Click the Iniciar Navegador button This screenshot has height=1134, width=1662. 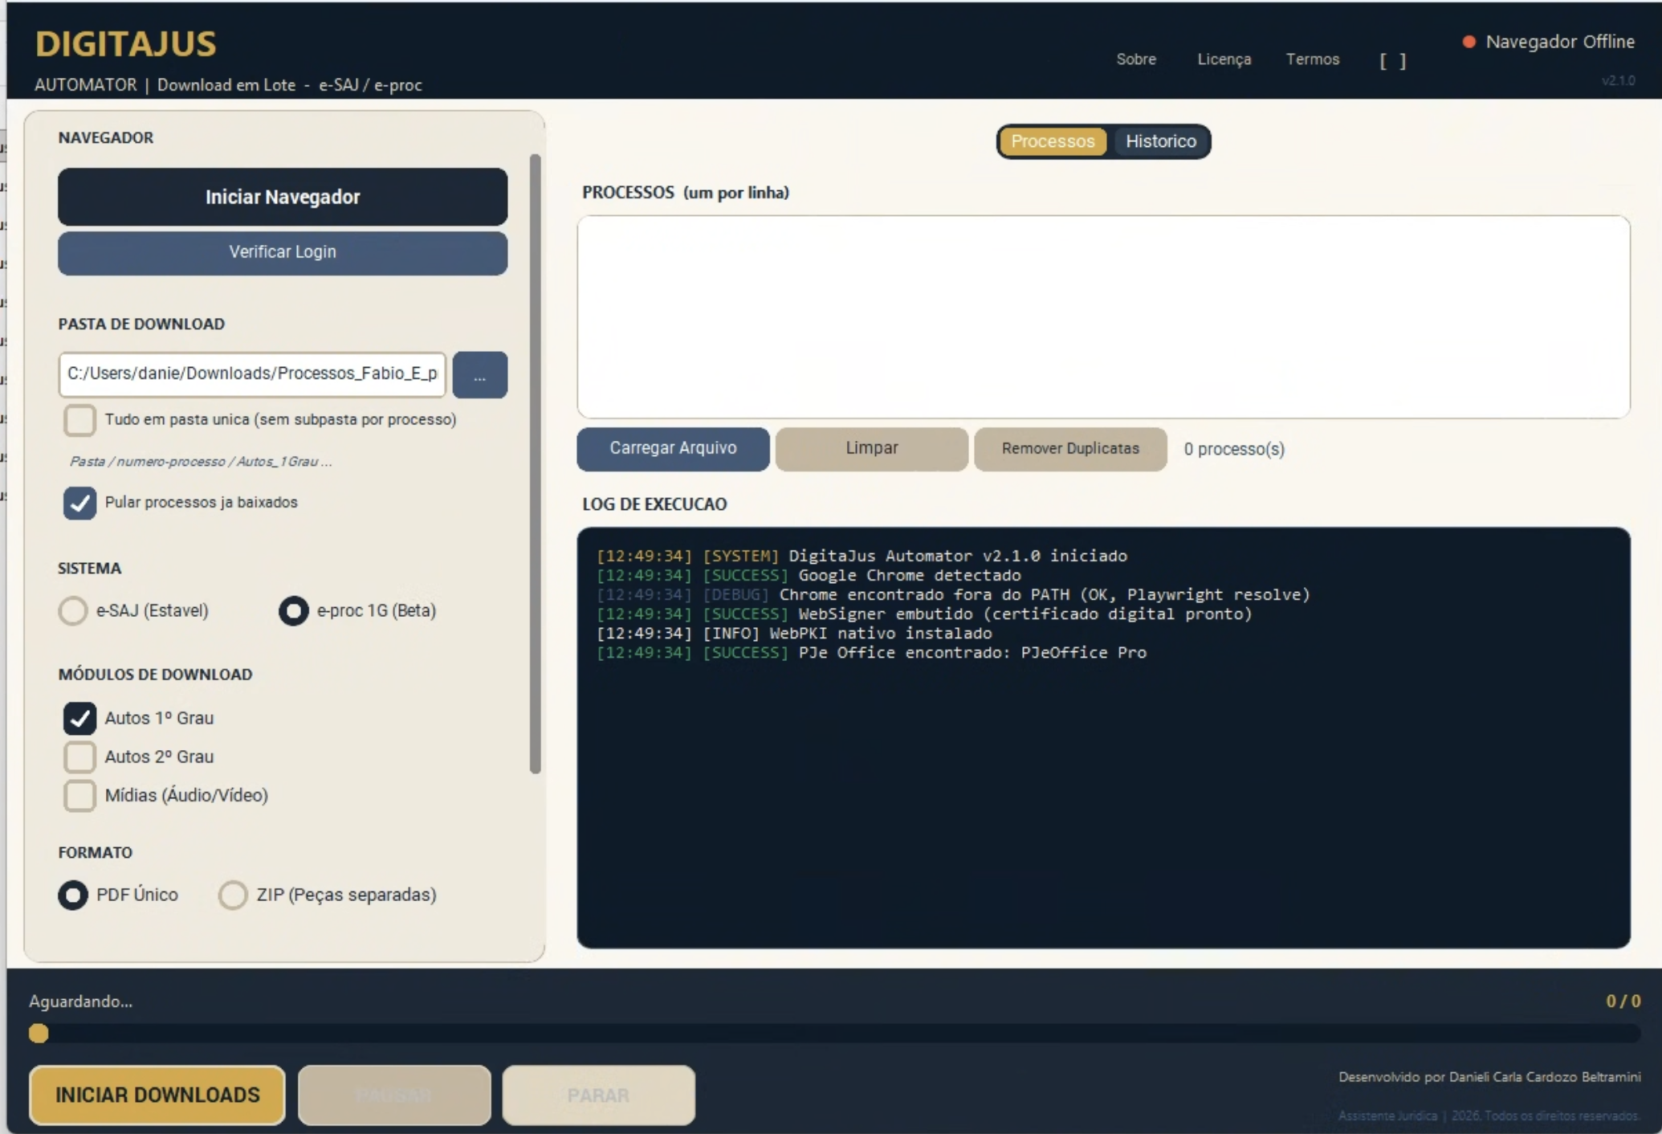click(x=282, y=197)
